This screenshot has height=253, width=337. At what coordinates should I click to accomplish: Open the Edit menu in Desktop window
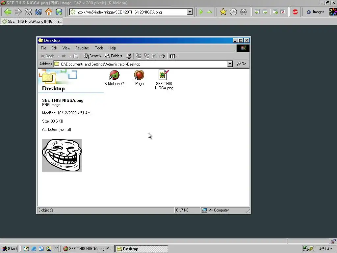pyautogui.click(x=54, y=48)
